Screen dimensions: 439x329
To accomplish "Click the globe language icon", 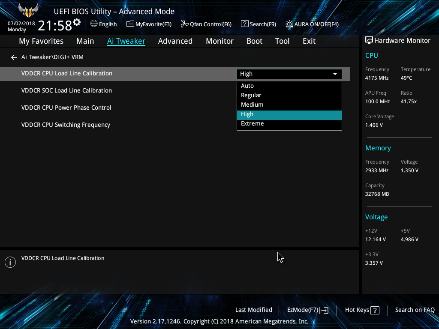I will tap(94, 24).
